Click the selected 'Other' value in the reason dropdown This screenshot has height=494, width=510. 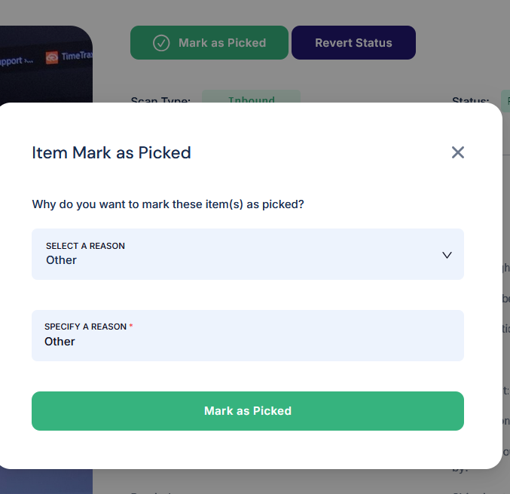point(61,260)
